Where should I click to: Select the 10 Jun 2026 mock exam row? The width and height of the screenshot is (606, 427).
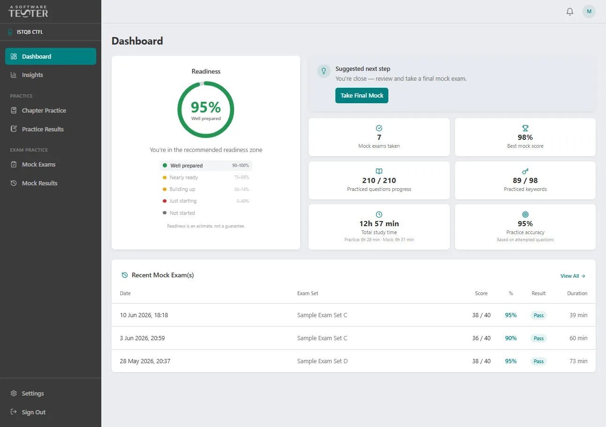354,315
